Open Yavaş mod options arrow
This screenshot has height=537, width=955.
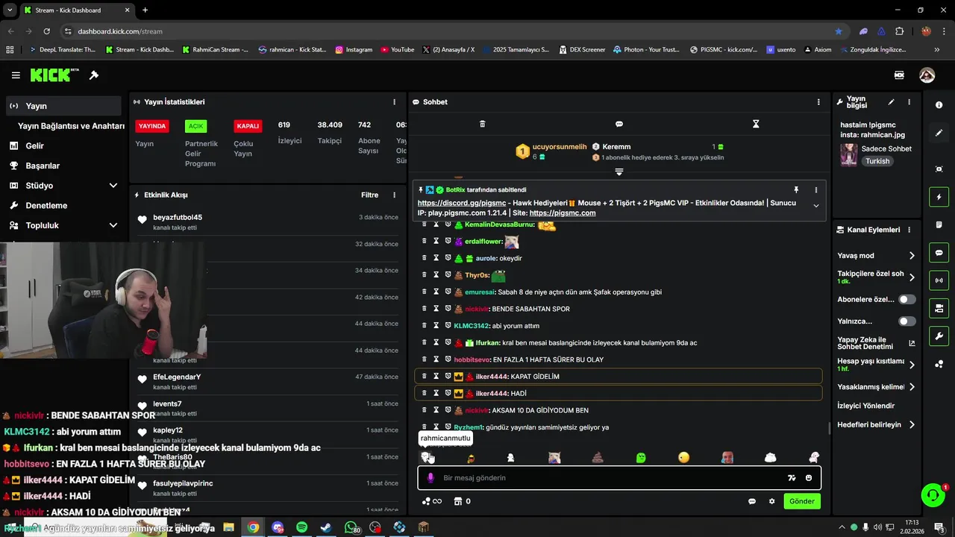tap(912, 256)
